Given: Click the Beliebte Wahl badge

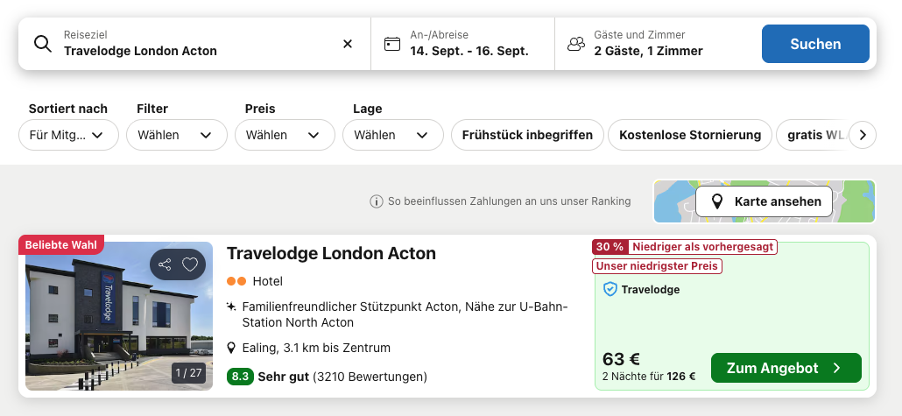Looking at the screenshot, I should click(x=61, y=244).
